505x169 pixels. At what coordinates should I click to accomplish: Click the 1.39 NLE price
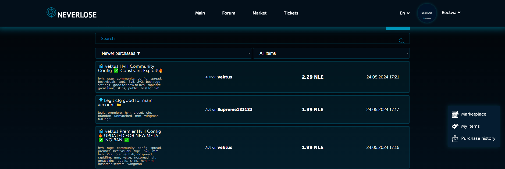(312, 109)
